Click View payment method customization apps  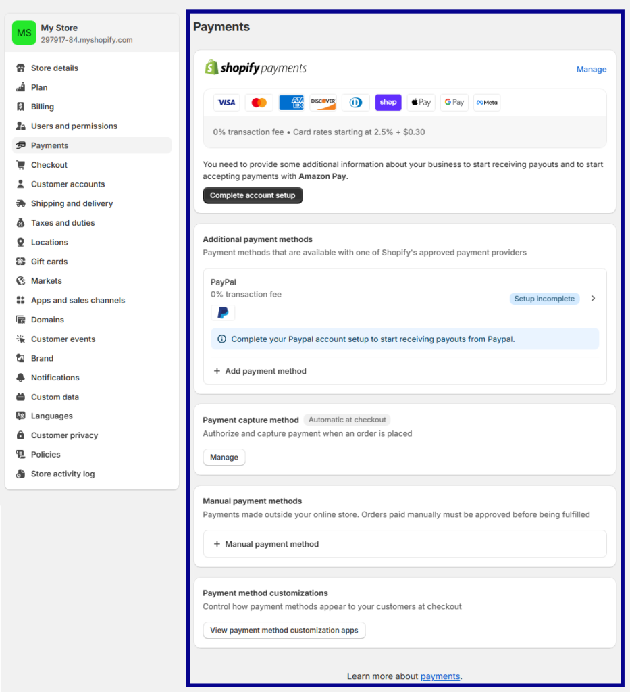coord(284,631)
